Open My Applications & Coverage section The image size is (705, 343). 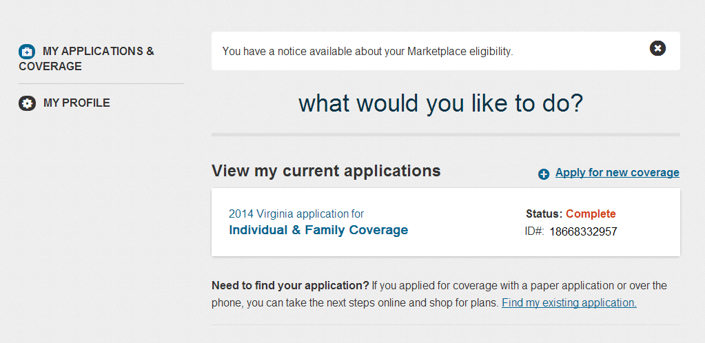(x=86, y=59)
